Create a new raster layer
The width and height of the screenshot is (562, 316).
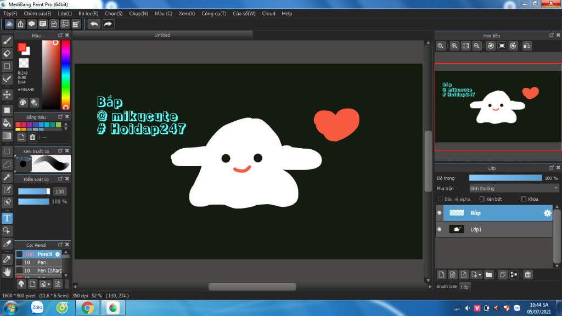tap(442, 275)
